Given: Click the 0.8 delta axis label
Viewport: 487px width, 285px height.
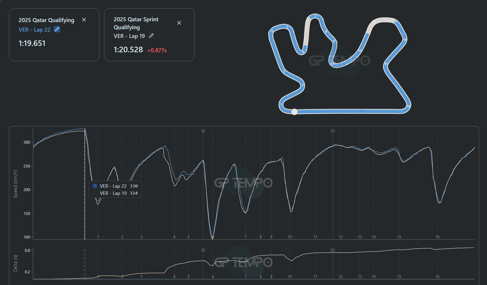Looking at the screenshot, I should click(x=27, y=250).
